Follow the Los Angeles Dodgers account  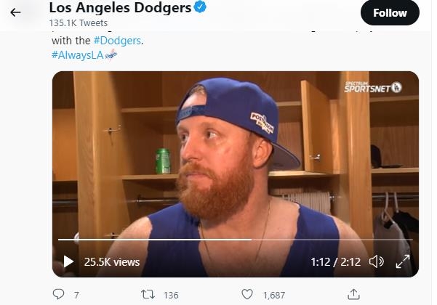tap(390, 12)
